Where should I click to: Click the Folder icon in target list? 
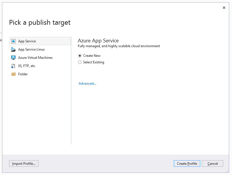click(13, 74)
